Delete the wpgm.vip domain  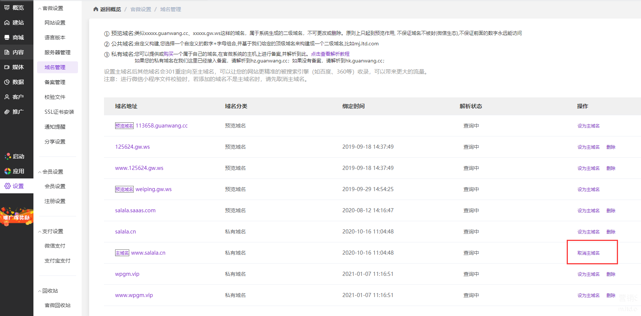tap(611, 274)
